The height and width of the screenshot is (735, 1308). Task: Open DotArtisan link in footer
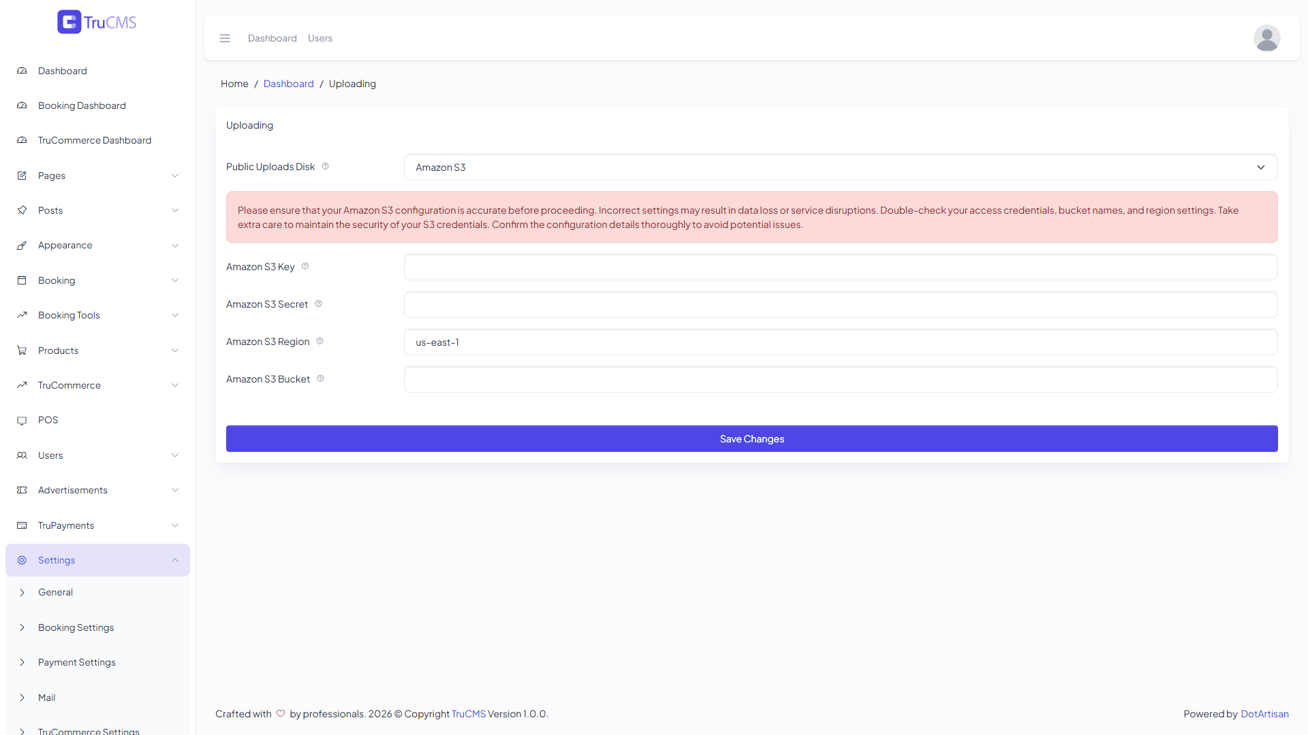tap(1264, 714)
